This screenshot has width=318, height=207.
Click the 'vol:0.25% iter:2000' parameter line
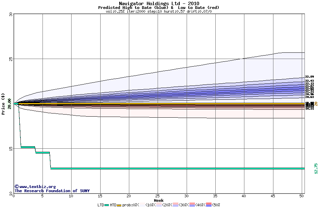pyautogui.click(x=125, y=11)
